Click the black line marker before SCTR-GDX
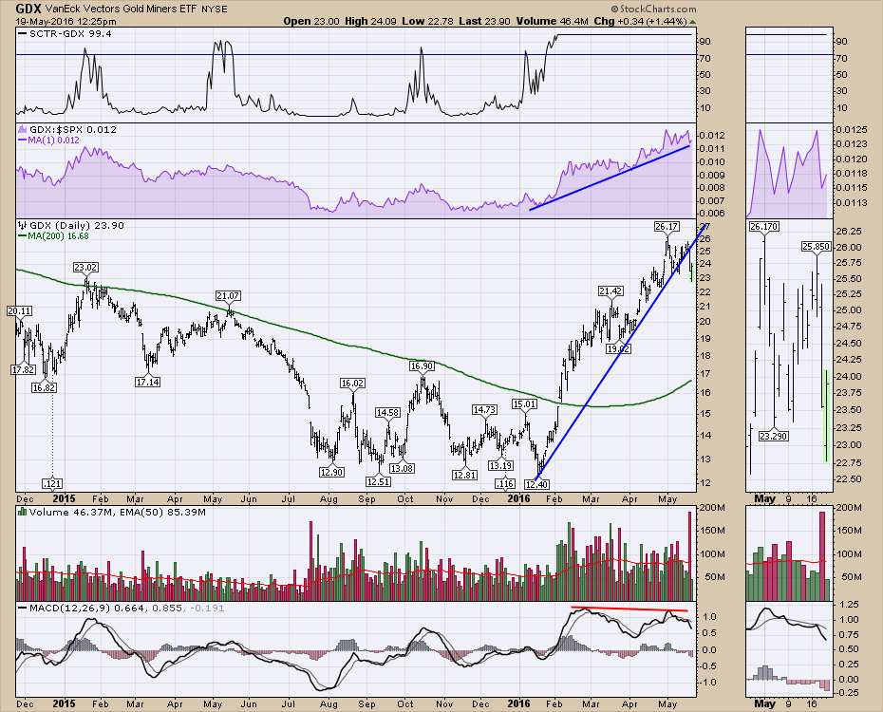The width and height of the screenshot is (883, 712). [x=23, y=34]
